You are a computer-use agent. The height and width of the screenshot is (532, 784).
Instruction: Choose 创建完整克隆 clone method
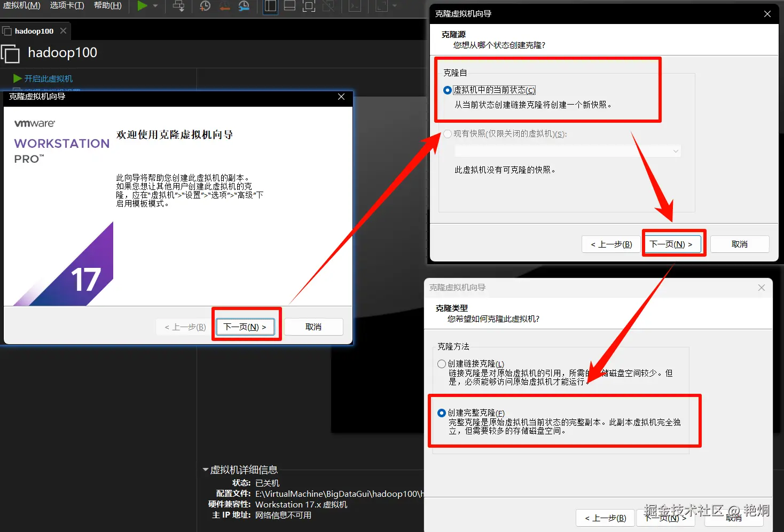(442, 412)
